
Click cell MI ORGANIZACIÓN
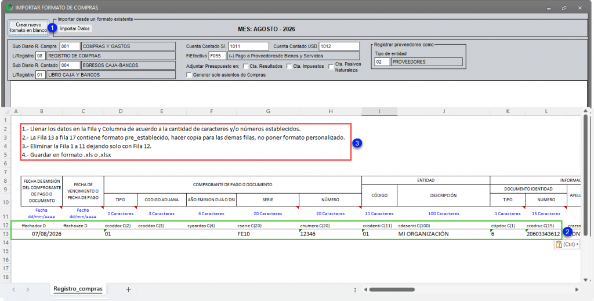[443, 234]
